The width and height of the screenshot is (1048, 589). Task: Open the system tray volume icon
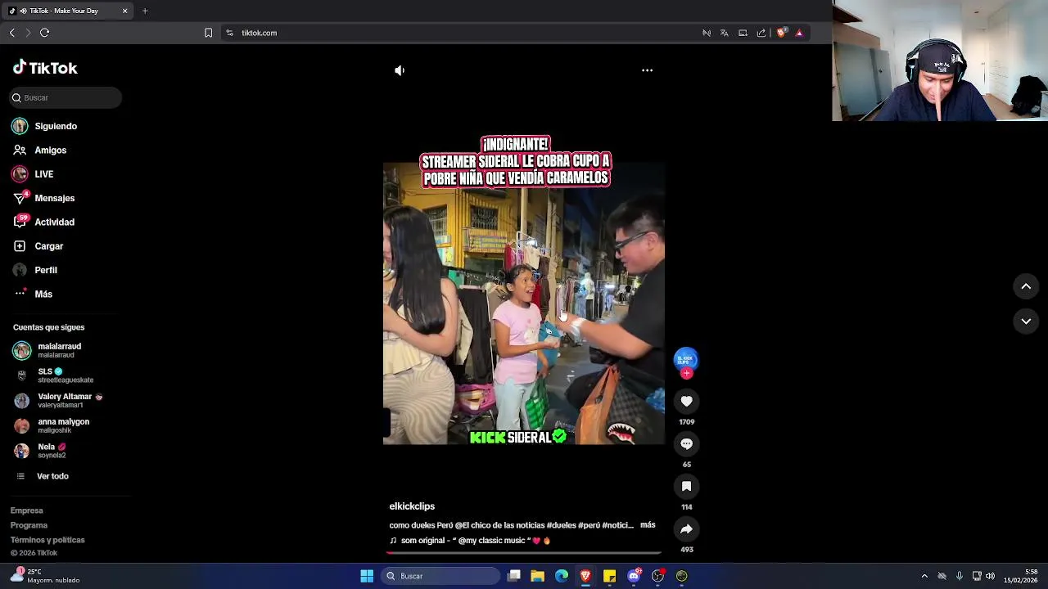click(991, 576)
